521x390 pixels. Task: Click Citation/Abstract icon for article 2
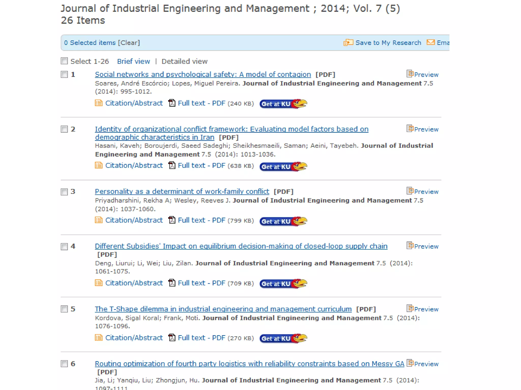(x=99, y=166)
